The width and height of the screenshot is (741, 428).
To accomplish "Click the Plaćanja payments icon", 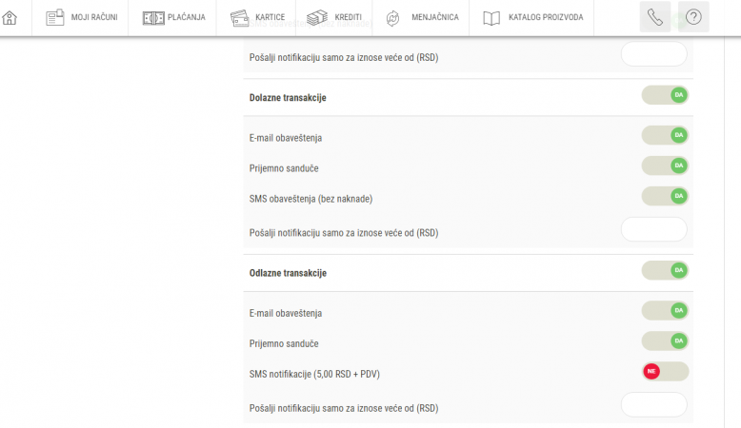I will pos(153,17).
